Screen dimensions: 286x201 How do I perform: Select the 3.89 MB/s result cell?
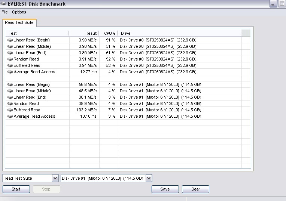(x=88, y=53)
